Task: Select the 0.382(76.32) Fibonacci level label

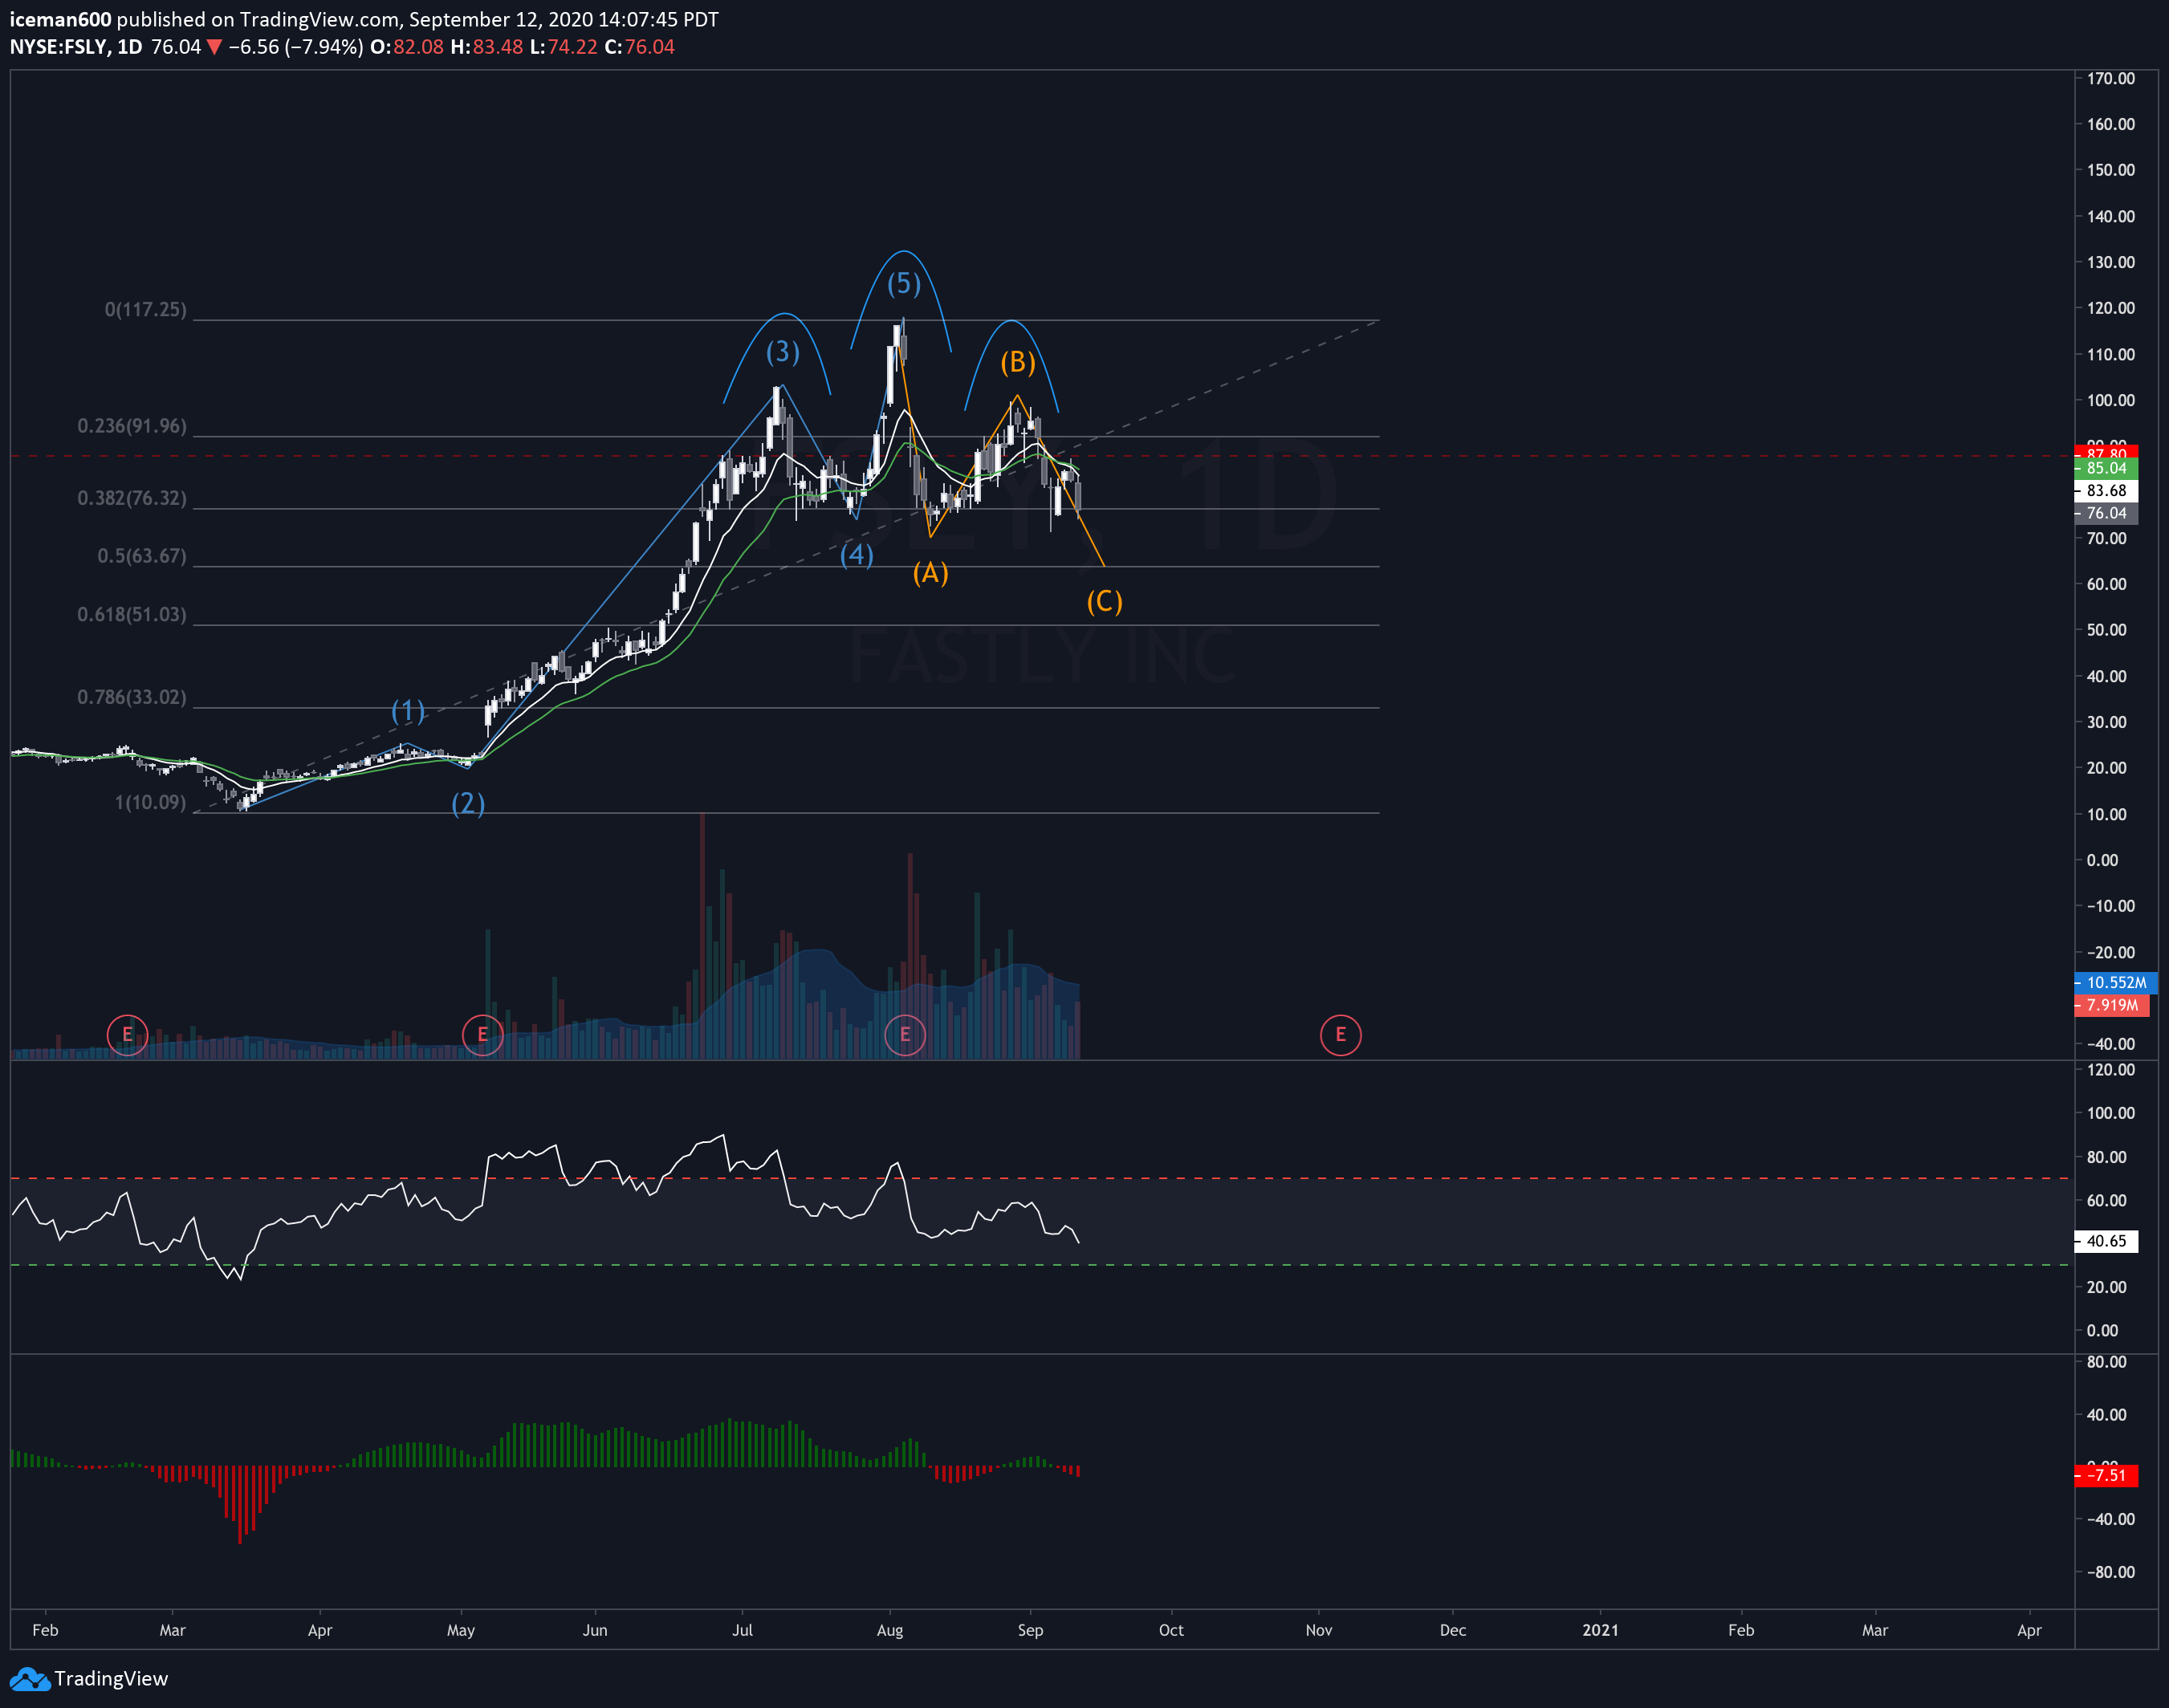Action: (x=132, y=498)
